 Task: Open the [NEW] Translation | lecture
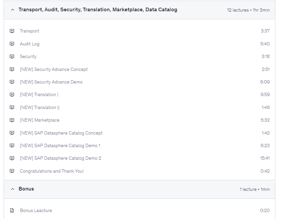point(39,95)
